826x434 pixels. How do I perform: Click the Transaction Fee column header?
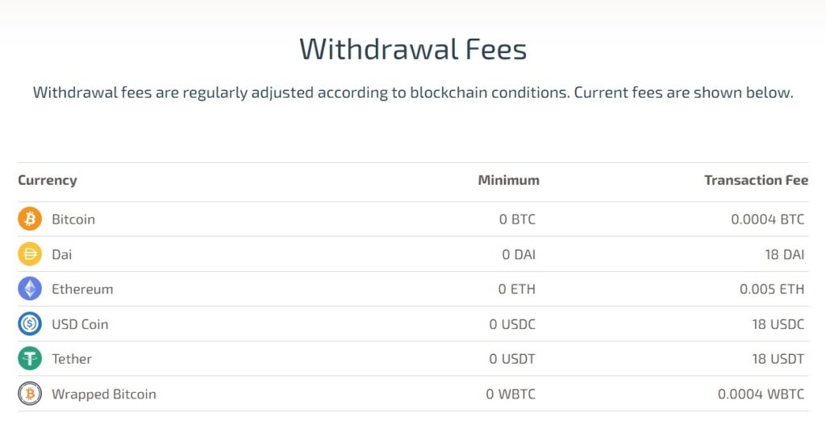[x=756, y=180]
